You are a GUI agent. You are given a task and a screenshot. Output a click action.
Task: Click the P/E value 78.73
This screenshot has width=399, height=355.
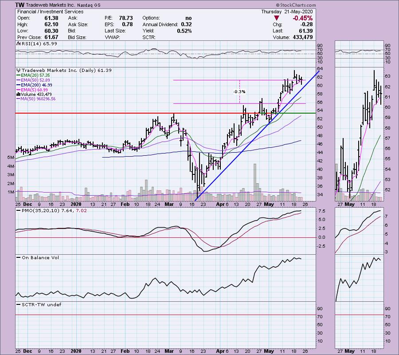pyautogui.click(x=126, y=18)
